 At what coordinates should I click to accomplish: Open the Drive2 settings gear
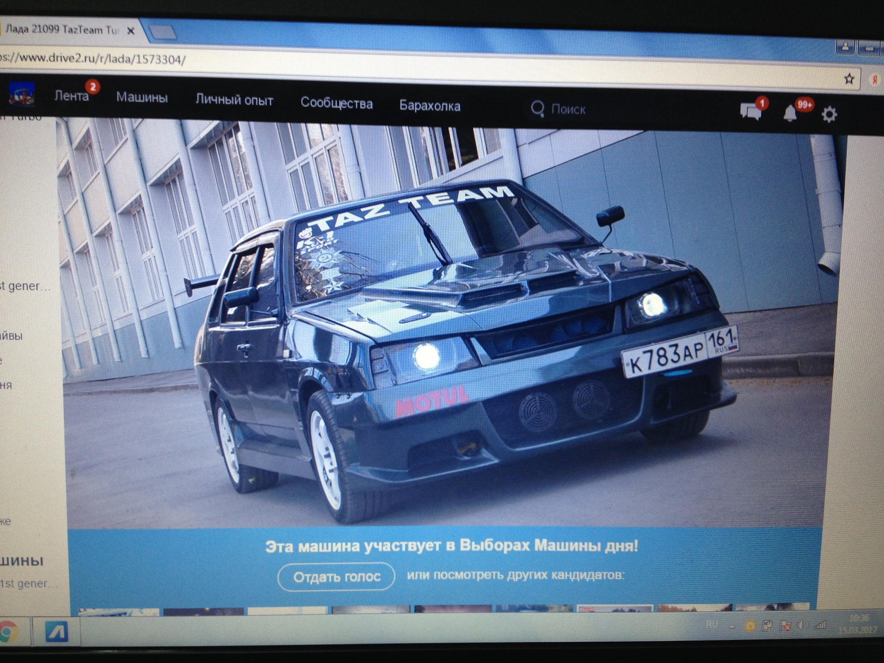point(829,114)
